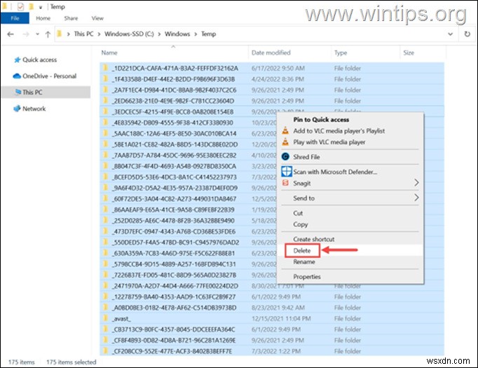This screenshot has height=368, width=478.
Task: Click the Forward navigation arrow
Action: coord(26,34)
